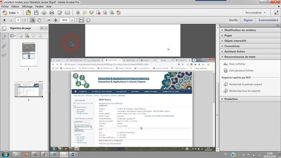Open the Personnaliser dropdown
This screenshot has height=158, width=281.
256,13
